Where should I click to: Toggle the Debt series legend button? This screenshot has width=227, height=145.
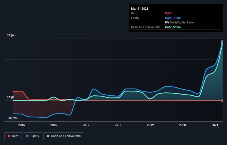13,136
